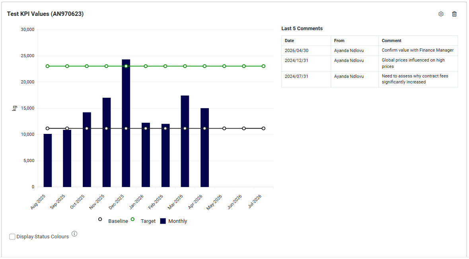Click the Jul-2026 x-axis label
The height and width of the screenshot is (259, 469).
click(255, 201)
